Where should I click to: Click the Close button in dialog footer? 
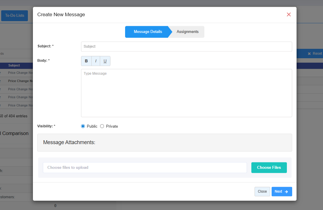pos(262,191)
